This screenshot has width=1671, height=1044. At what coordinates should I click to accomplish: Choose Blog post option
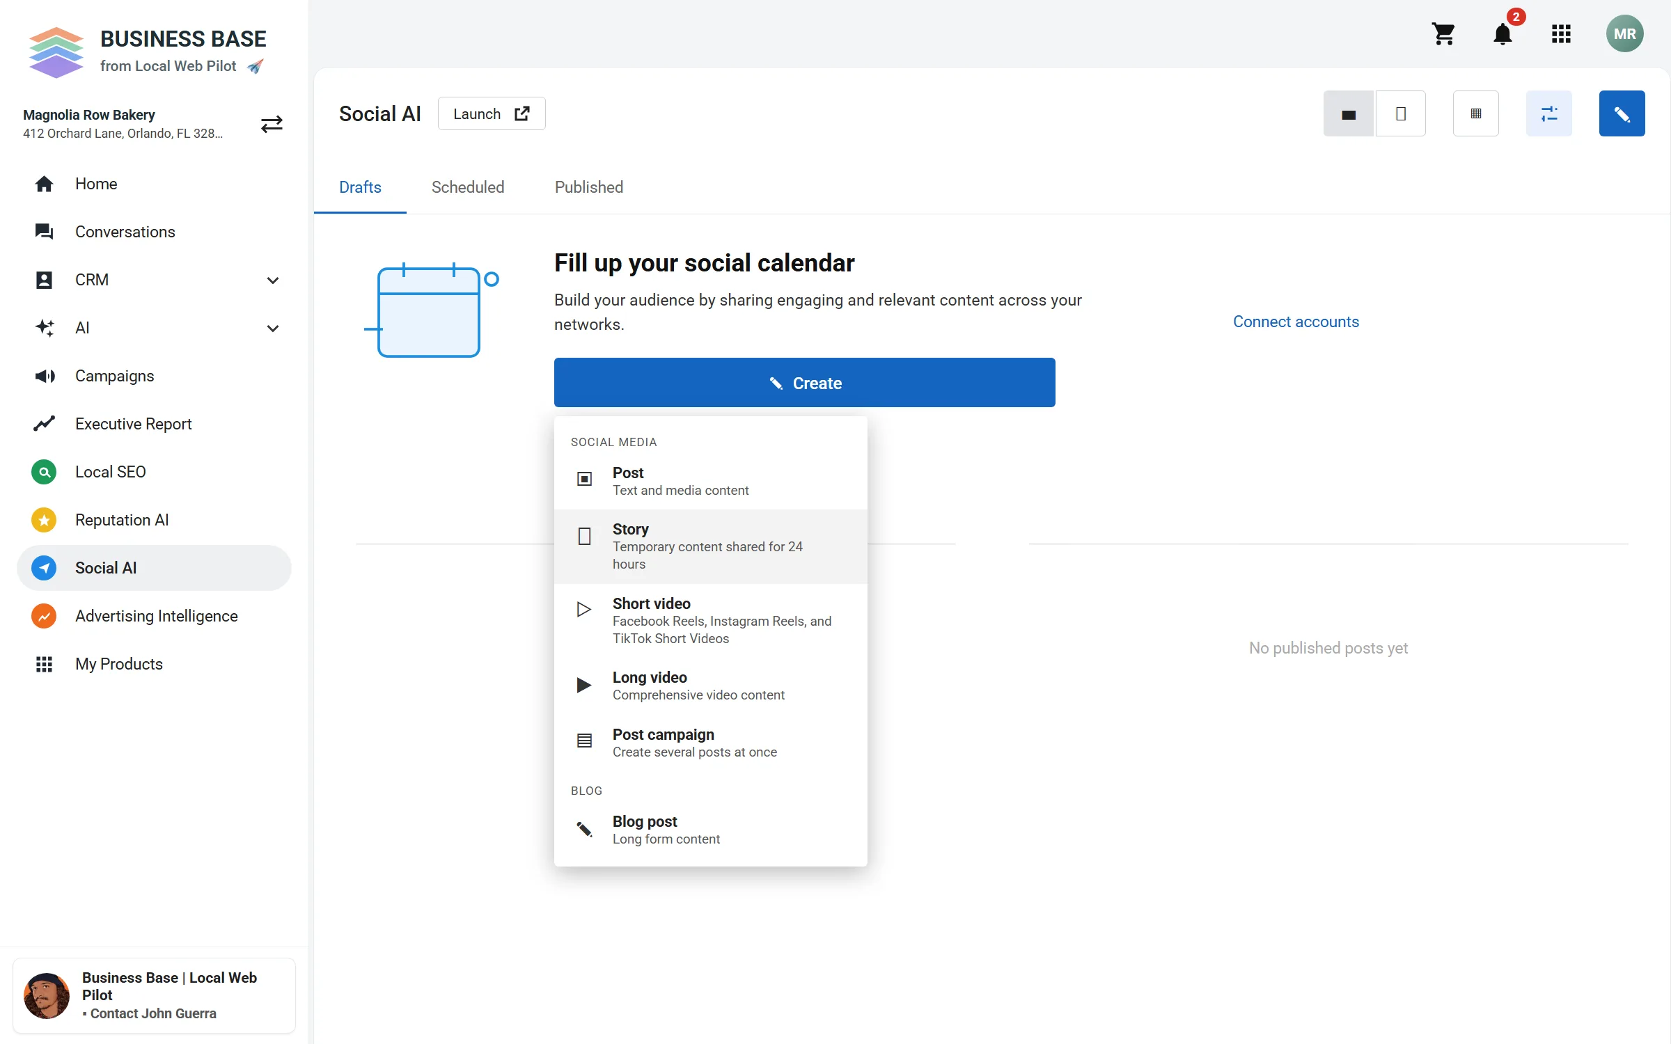click(x=710, y=830)
